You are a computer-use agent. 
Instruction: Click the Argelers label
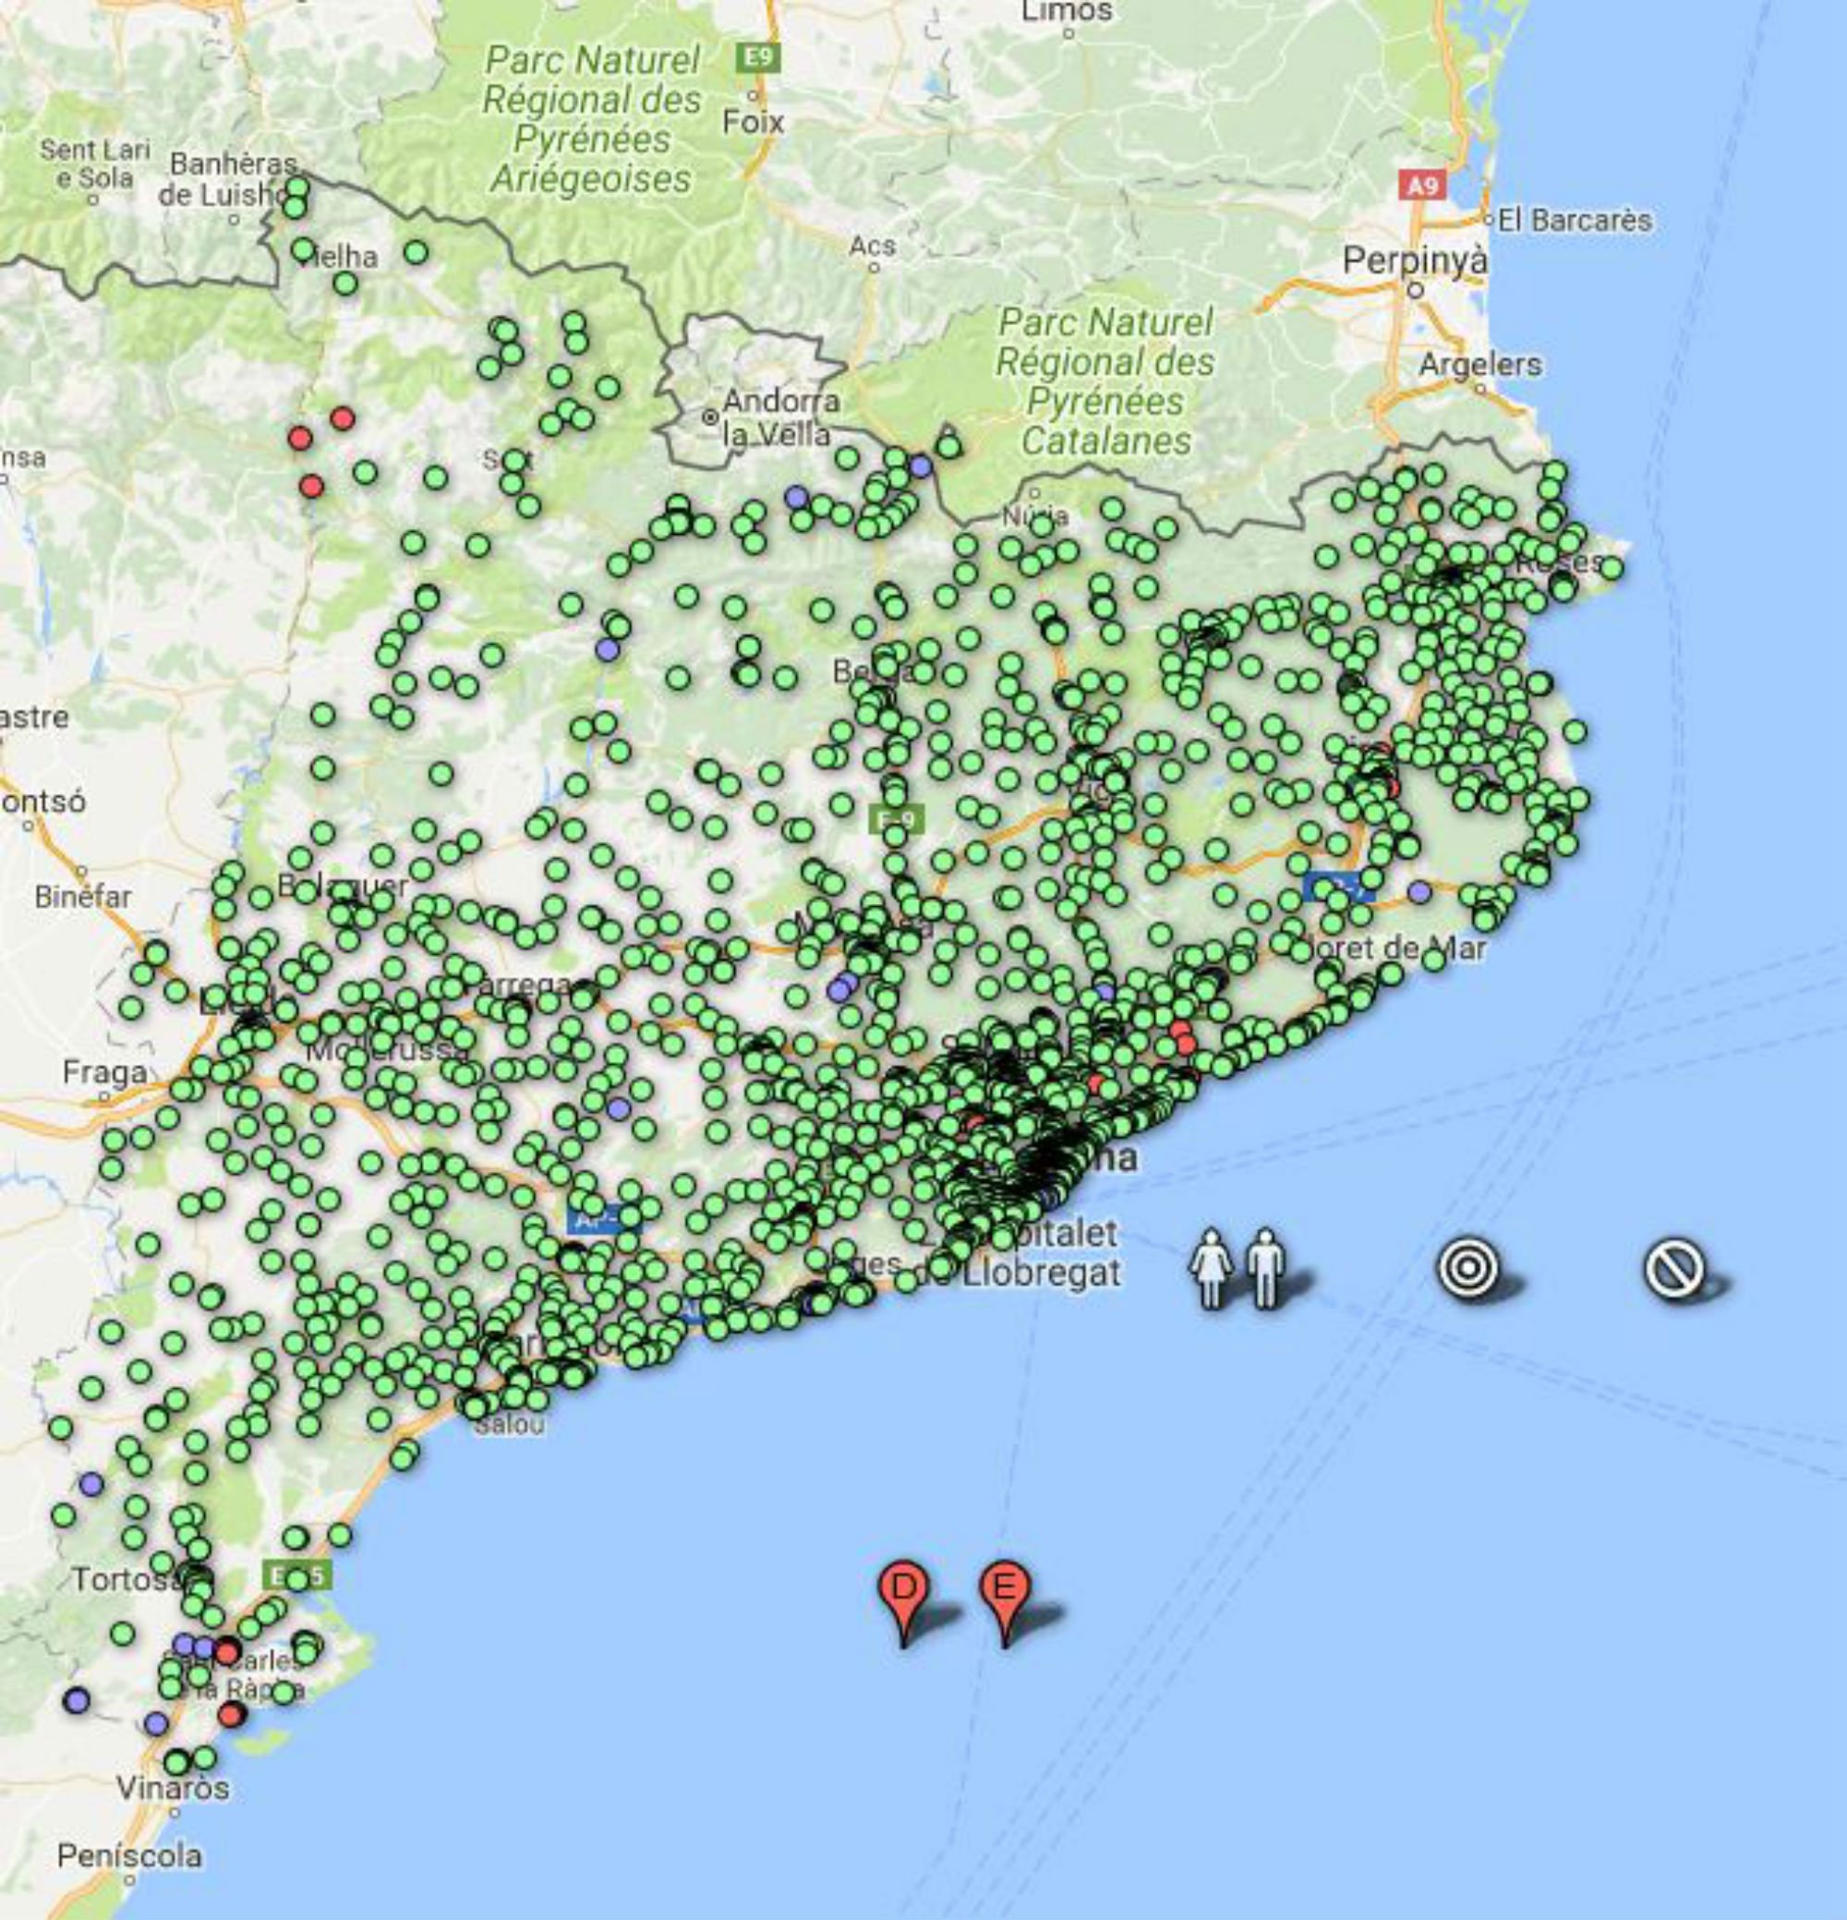pos(1479,365)
